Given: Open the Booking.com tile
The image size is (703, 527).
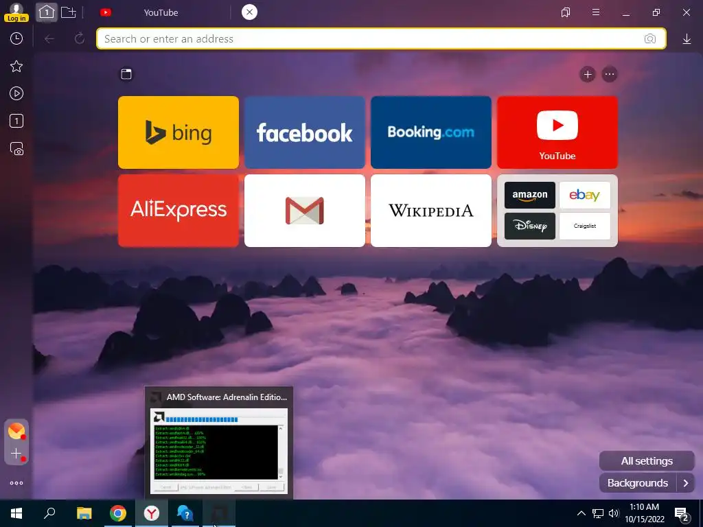Looking at the screenshot, I should pos(431,132).
